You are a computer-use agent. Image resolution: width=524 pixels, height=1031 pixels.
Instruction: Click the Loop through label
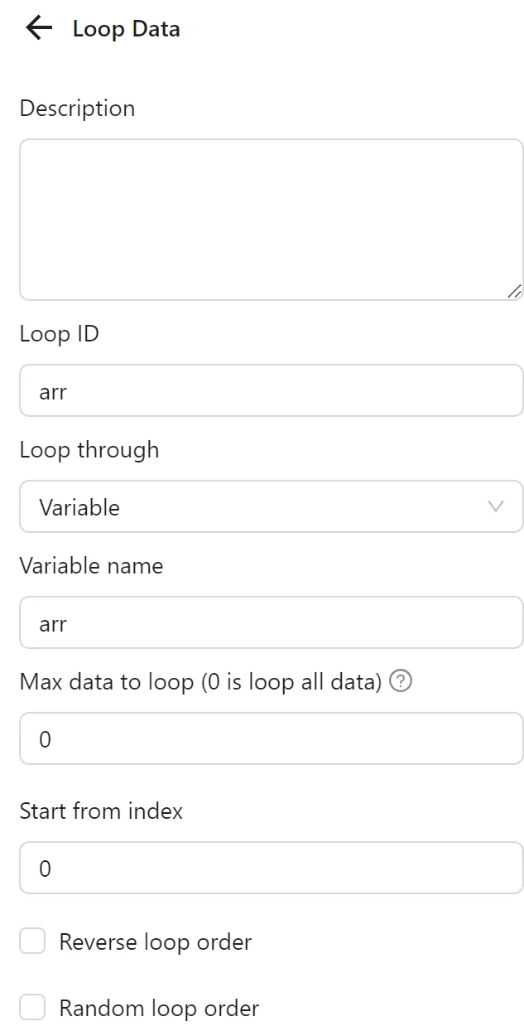pos(89,450)
